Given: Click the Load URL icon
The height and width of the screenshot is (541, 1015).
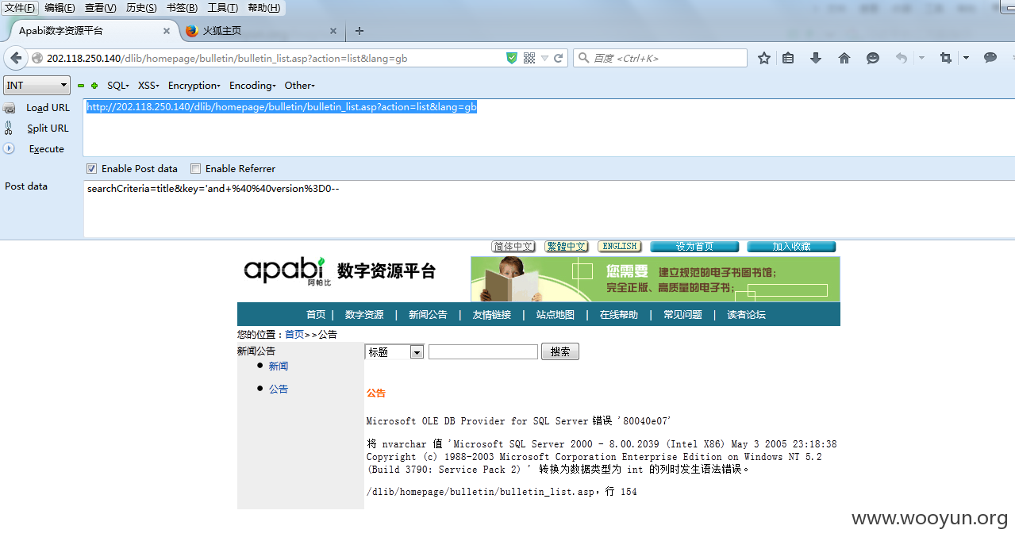Looking at the screenshot, I should tap(9, 108).
